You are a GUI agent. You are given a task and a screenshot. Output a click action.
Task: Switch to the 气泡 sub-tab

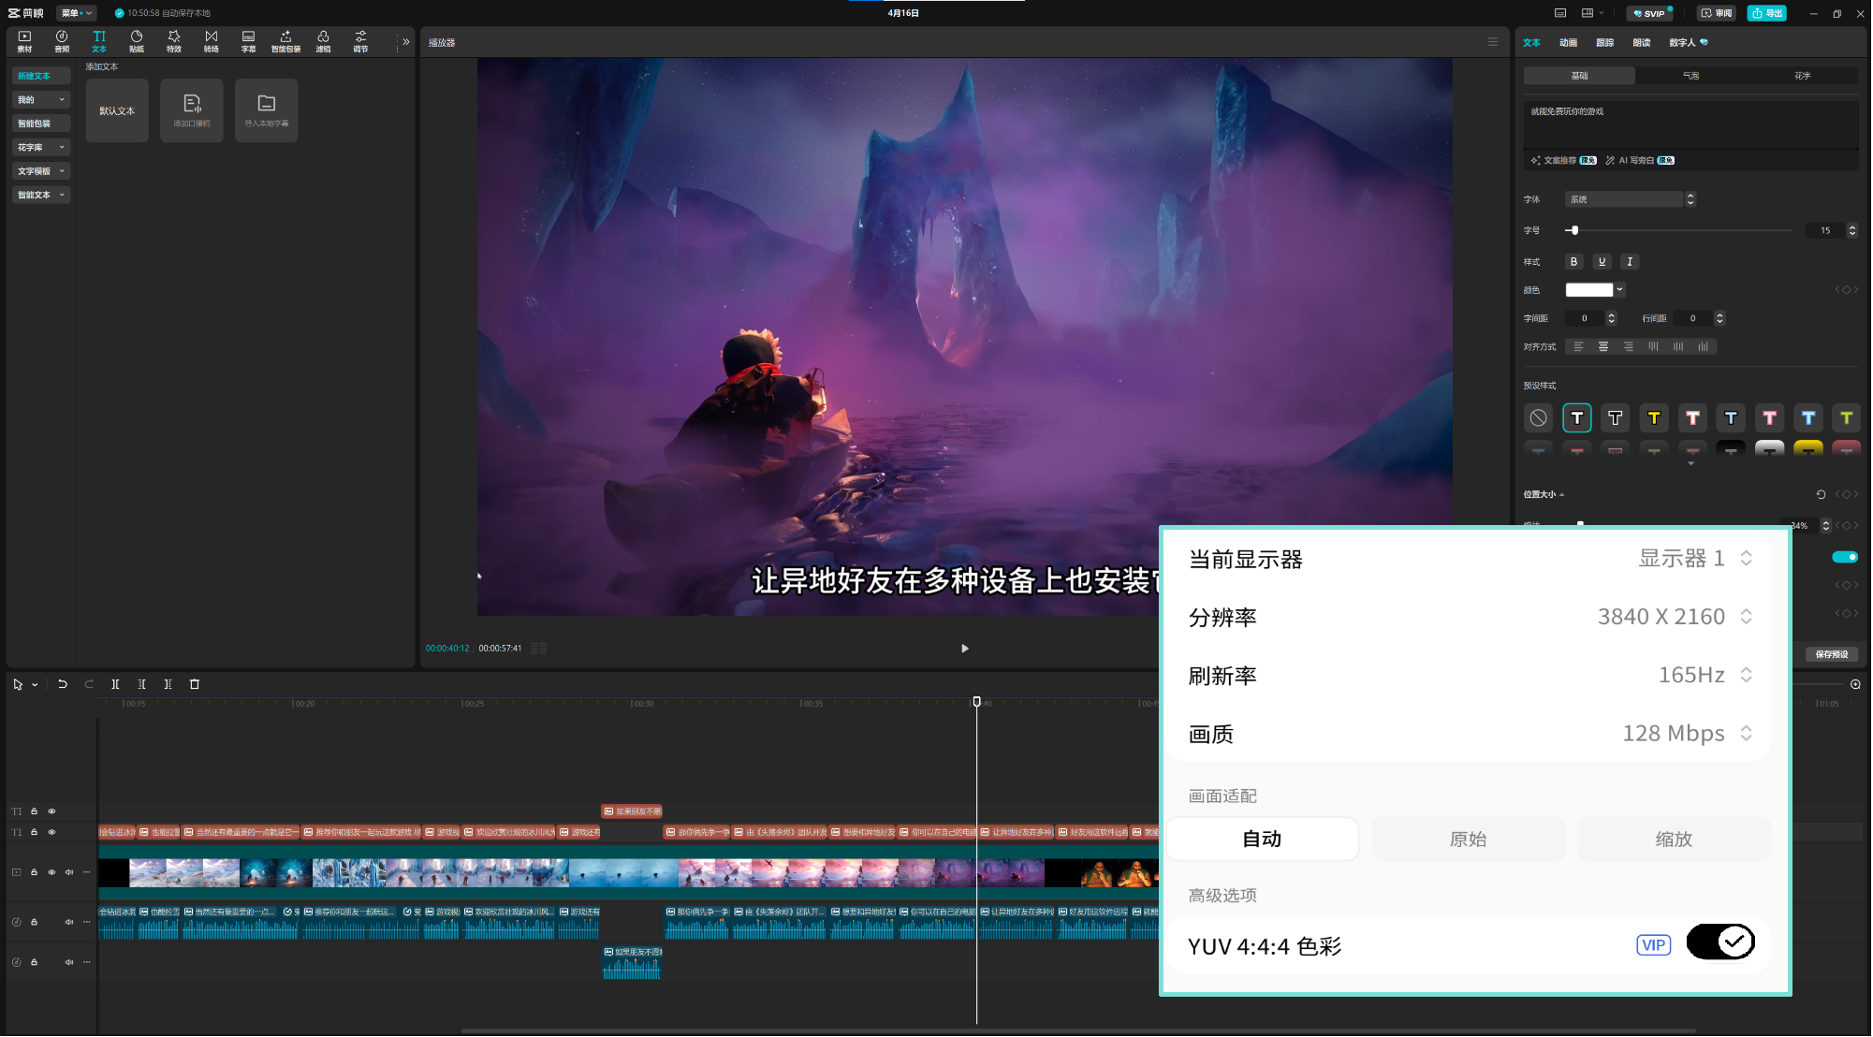pyautogui.click(x=1690, y=76)
